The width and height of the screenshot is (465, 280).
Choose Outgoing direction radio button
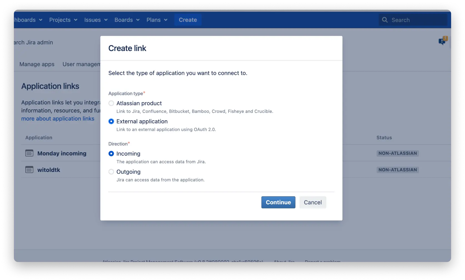point(111,172)
